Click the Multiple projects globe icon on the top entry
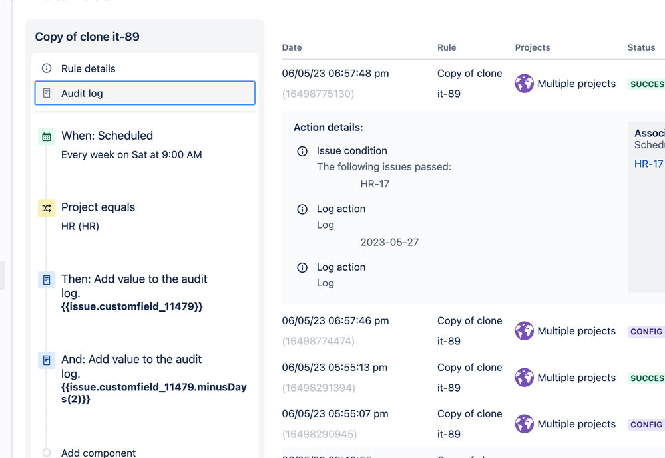The height and width of the screenshot is (458, 665). 525,83
